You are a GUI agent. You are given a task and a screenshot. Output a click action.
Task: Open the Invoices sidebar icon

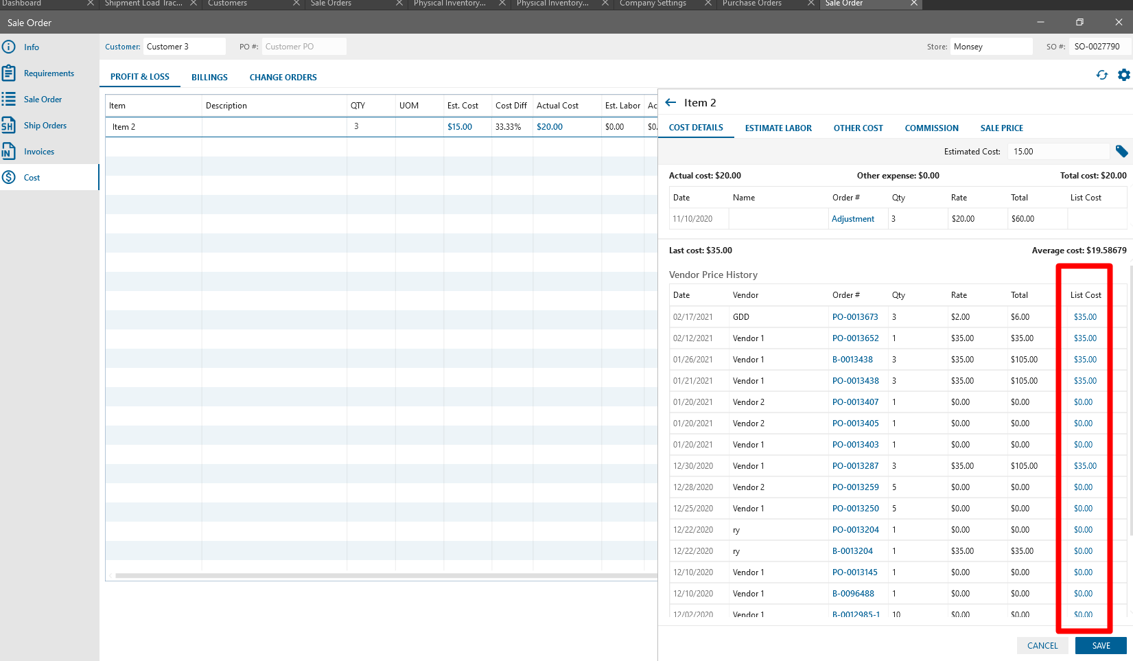coord(8,152)
